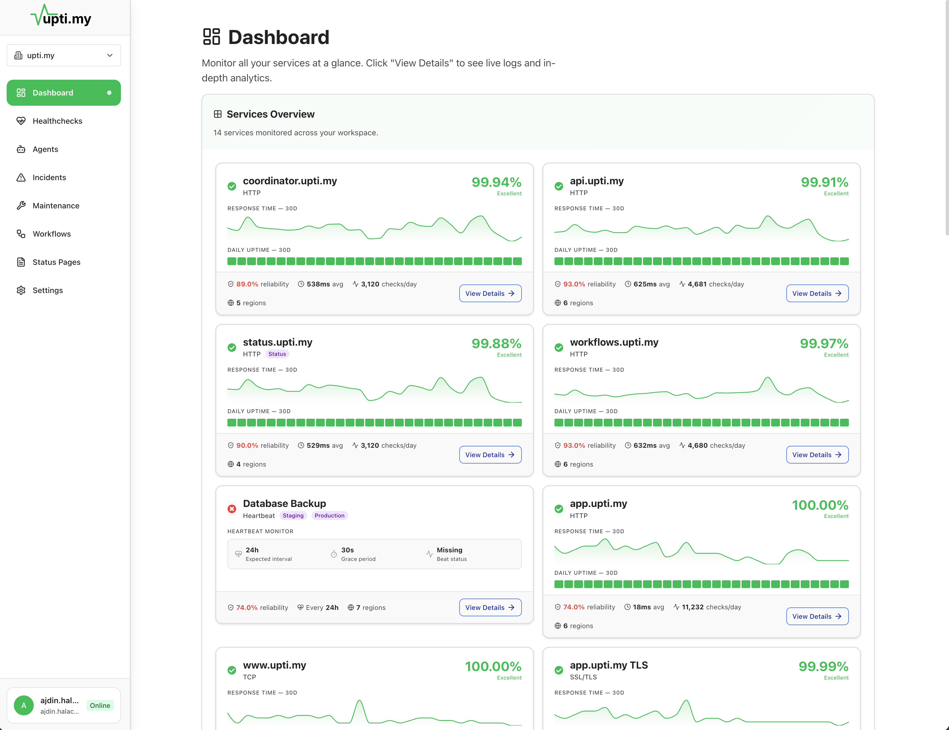
Task: Click the Database Backup title
Action: click(284, 503)
